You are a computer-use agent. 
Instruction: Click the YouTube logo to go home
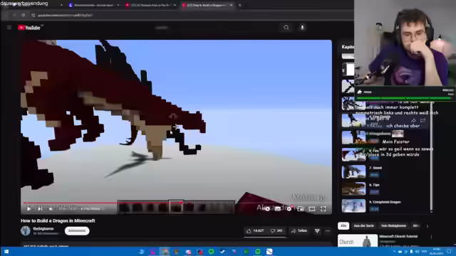(30, 28)
